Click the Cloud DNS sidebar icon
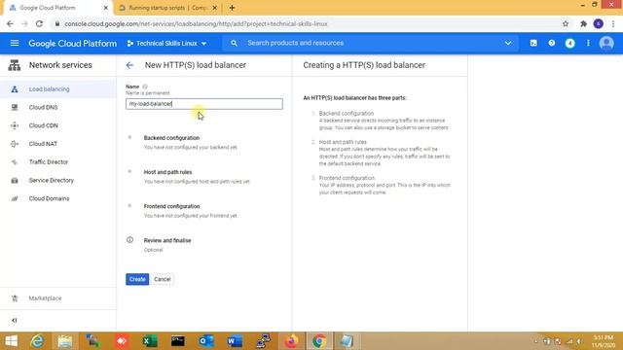This screenshot has height=350, width=623. 15,108
